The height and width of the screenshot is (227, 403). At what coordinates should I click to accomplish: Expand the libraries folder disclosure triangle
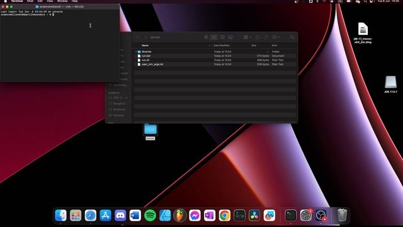136,52
